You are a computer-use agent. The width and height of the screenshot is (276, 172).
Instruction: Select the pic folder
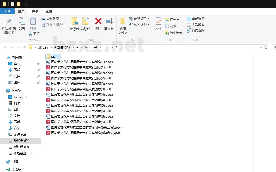coord(53,56)
